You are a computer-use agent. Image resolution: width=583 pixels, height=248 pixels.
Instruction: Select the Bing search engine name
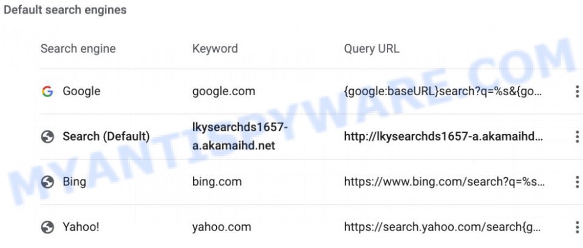click(x=74, y=182)
